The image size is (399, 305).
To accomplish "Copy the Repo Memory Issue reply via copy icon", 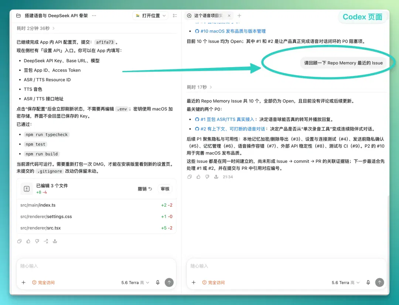I will (190, 177).
